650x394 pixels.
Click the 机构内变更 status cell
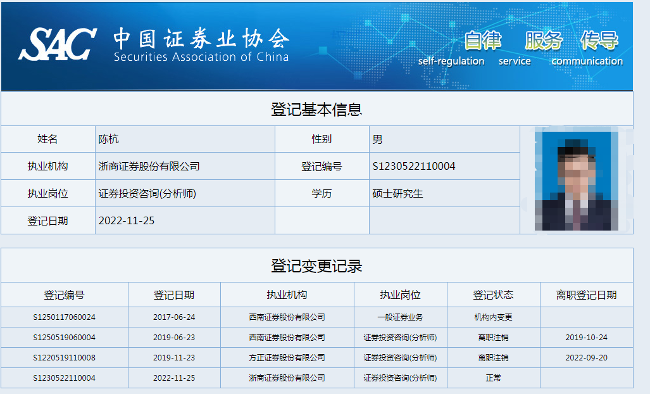coord(493,317)
